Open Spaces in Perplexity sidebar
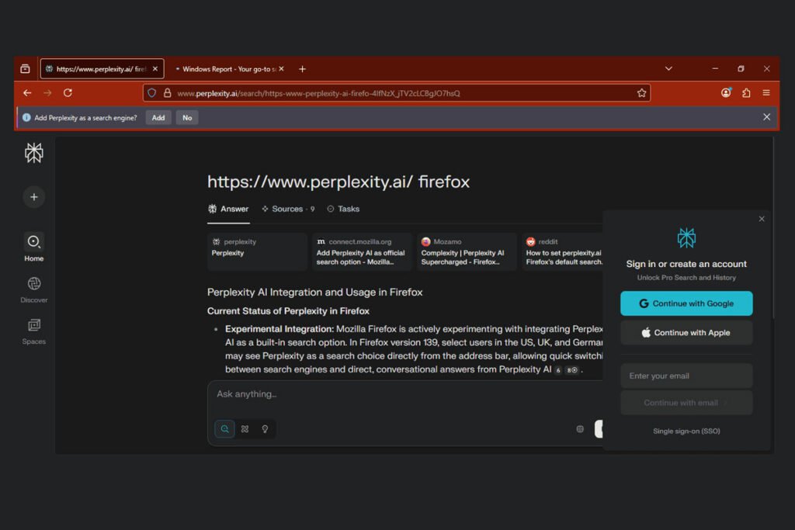The height and width of the screenshot is (530, 795). coord(34,331)
